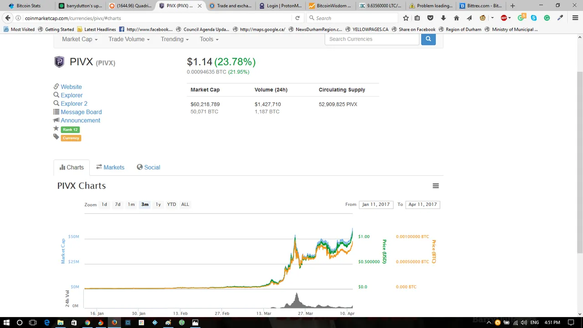Save page to Pocket icon
This screenshot has width=583, height=328.
click(430, 18)
